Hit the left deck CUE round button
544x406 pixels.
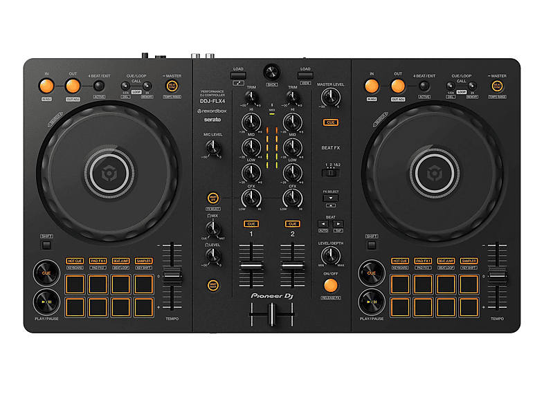tap(46, 273)
